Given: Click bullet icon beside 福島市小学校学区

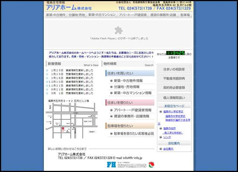Looking at the screenshot, I should pos(161,112).
